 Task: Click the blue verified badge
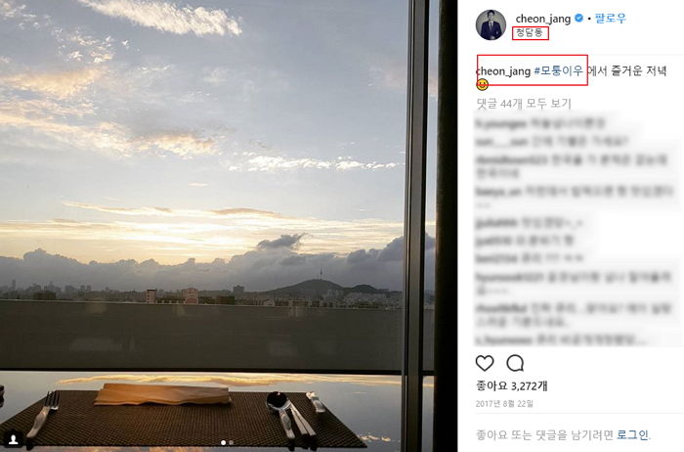click(578, 18)
